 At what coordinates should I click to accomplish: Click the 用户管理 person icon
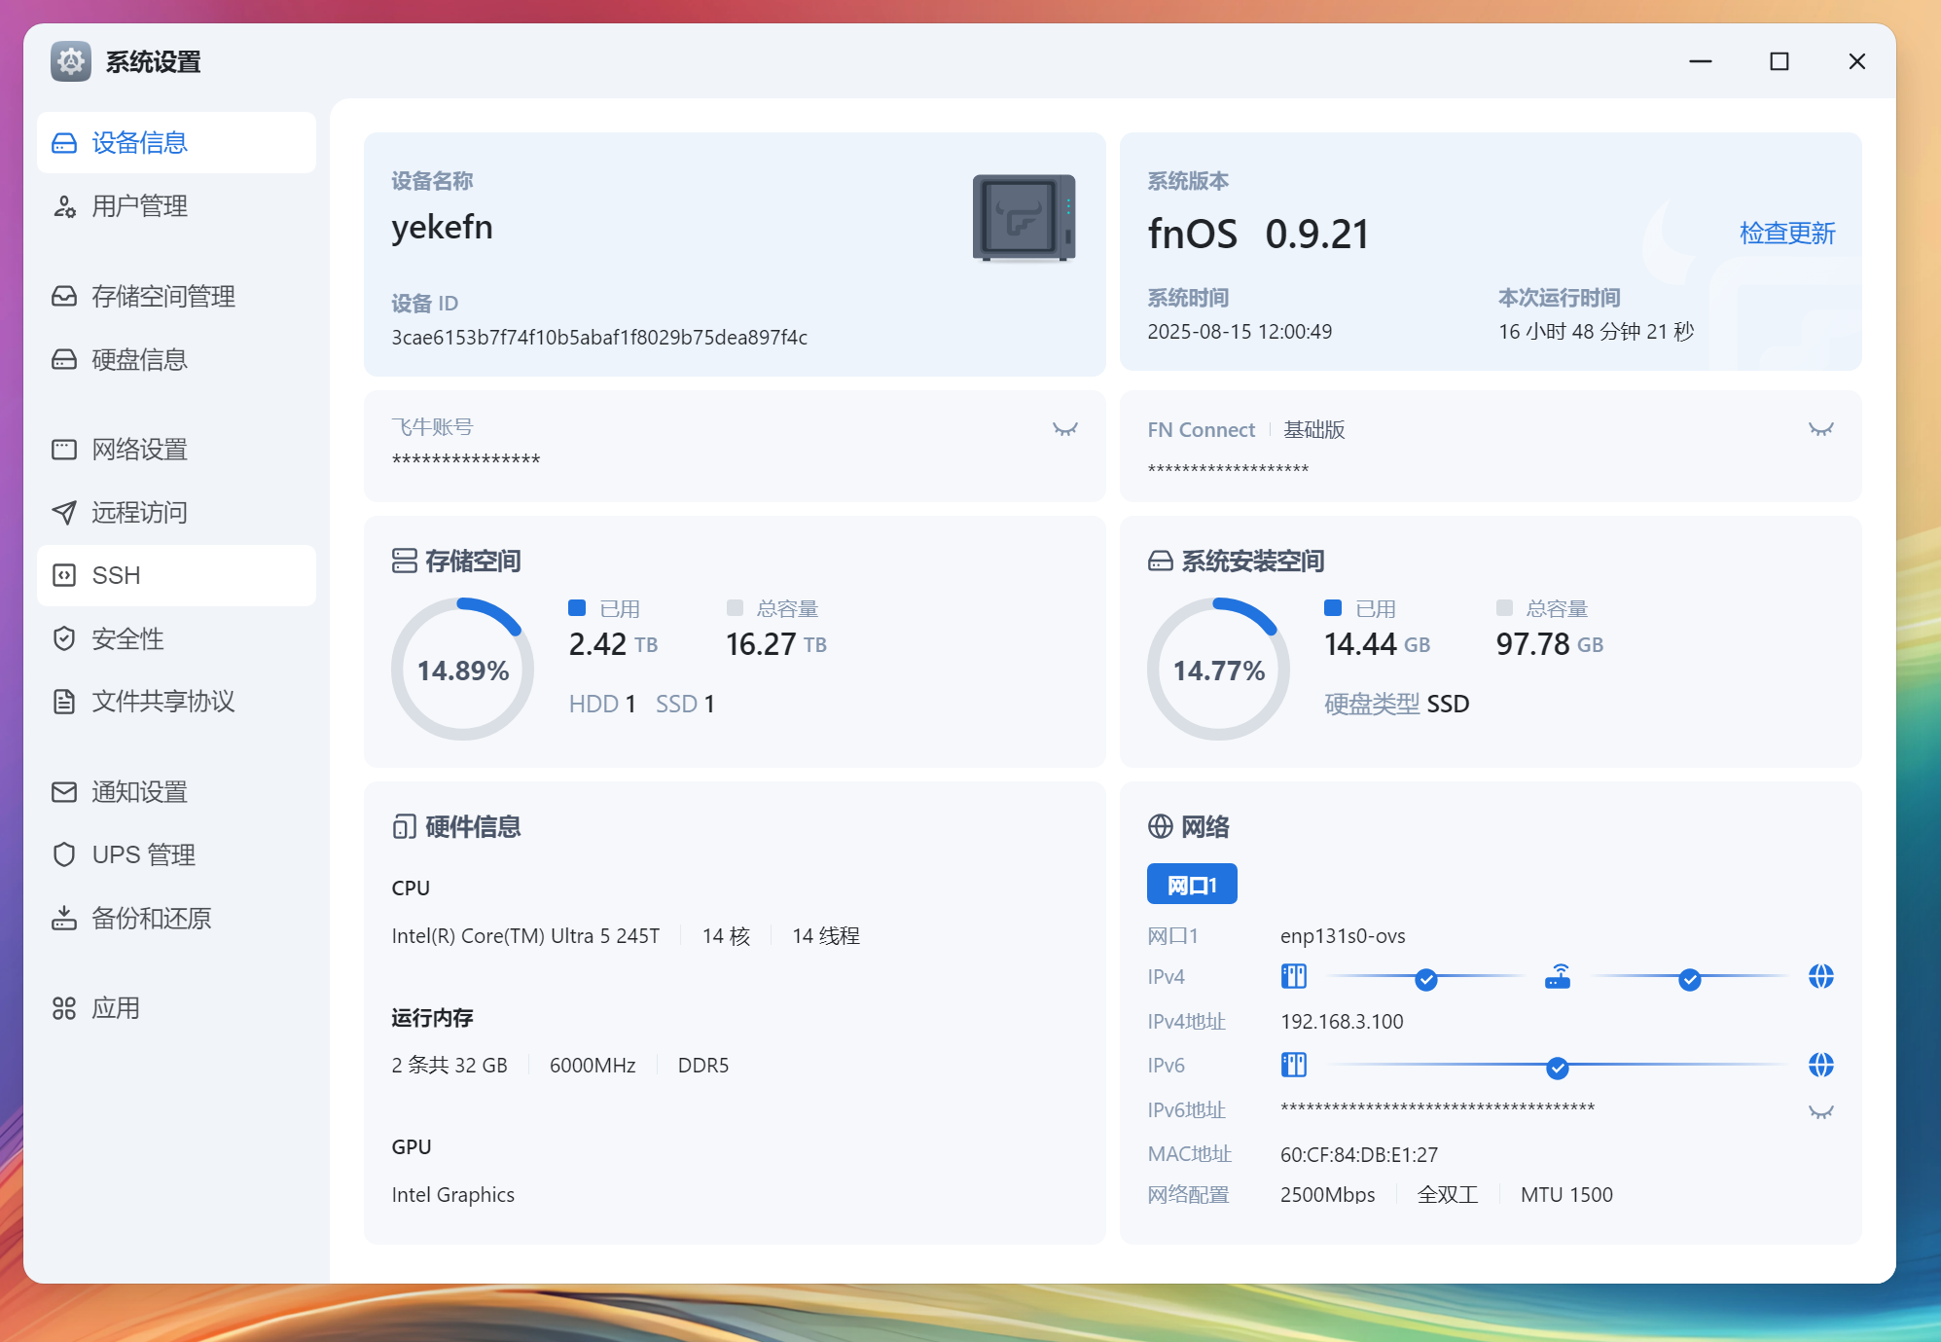coord(64,206)
